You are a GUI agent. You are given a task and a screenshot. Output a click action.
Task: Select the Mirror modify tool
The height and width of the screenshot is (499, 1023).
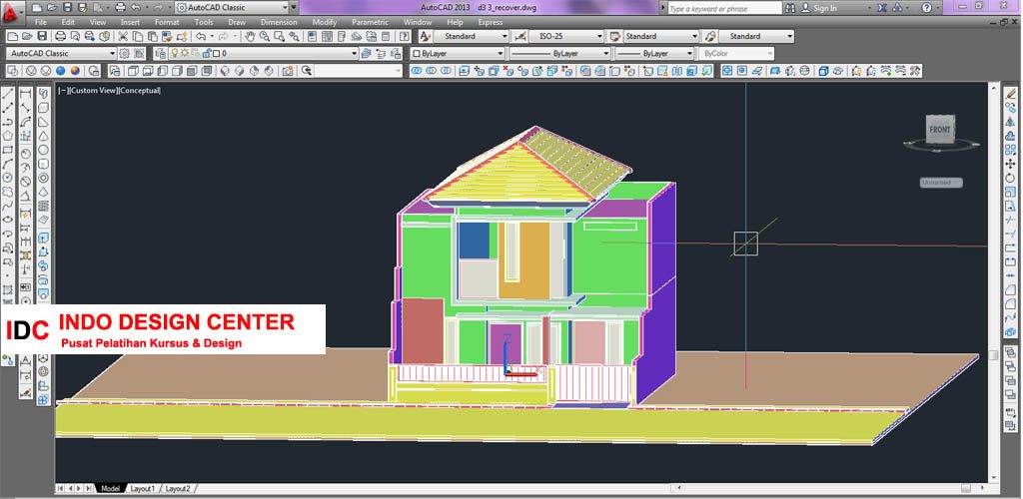coord(1011,122)
